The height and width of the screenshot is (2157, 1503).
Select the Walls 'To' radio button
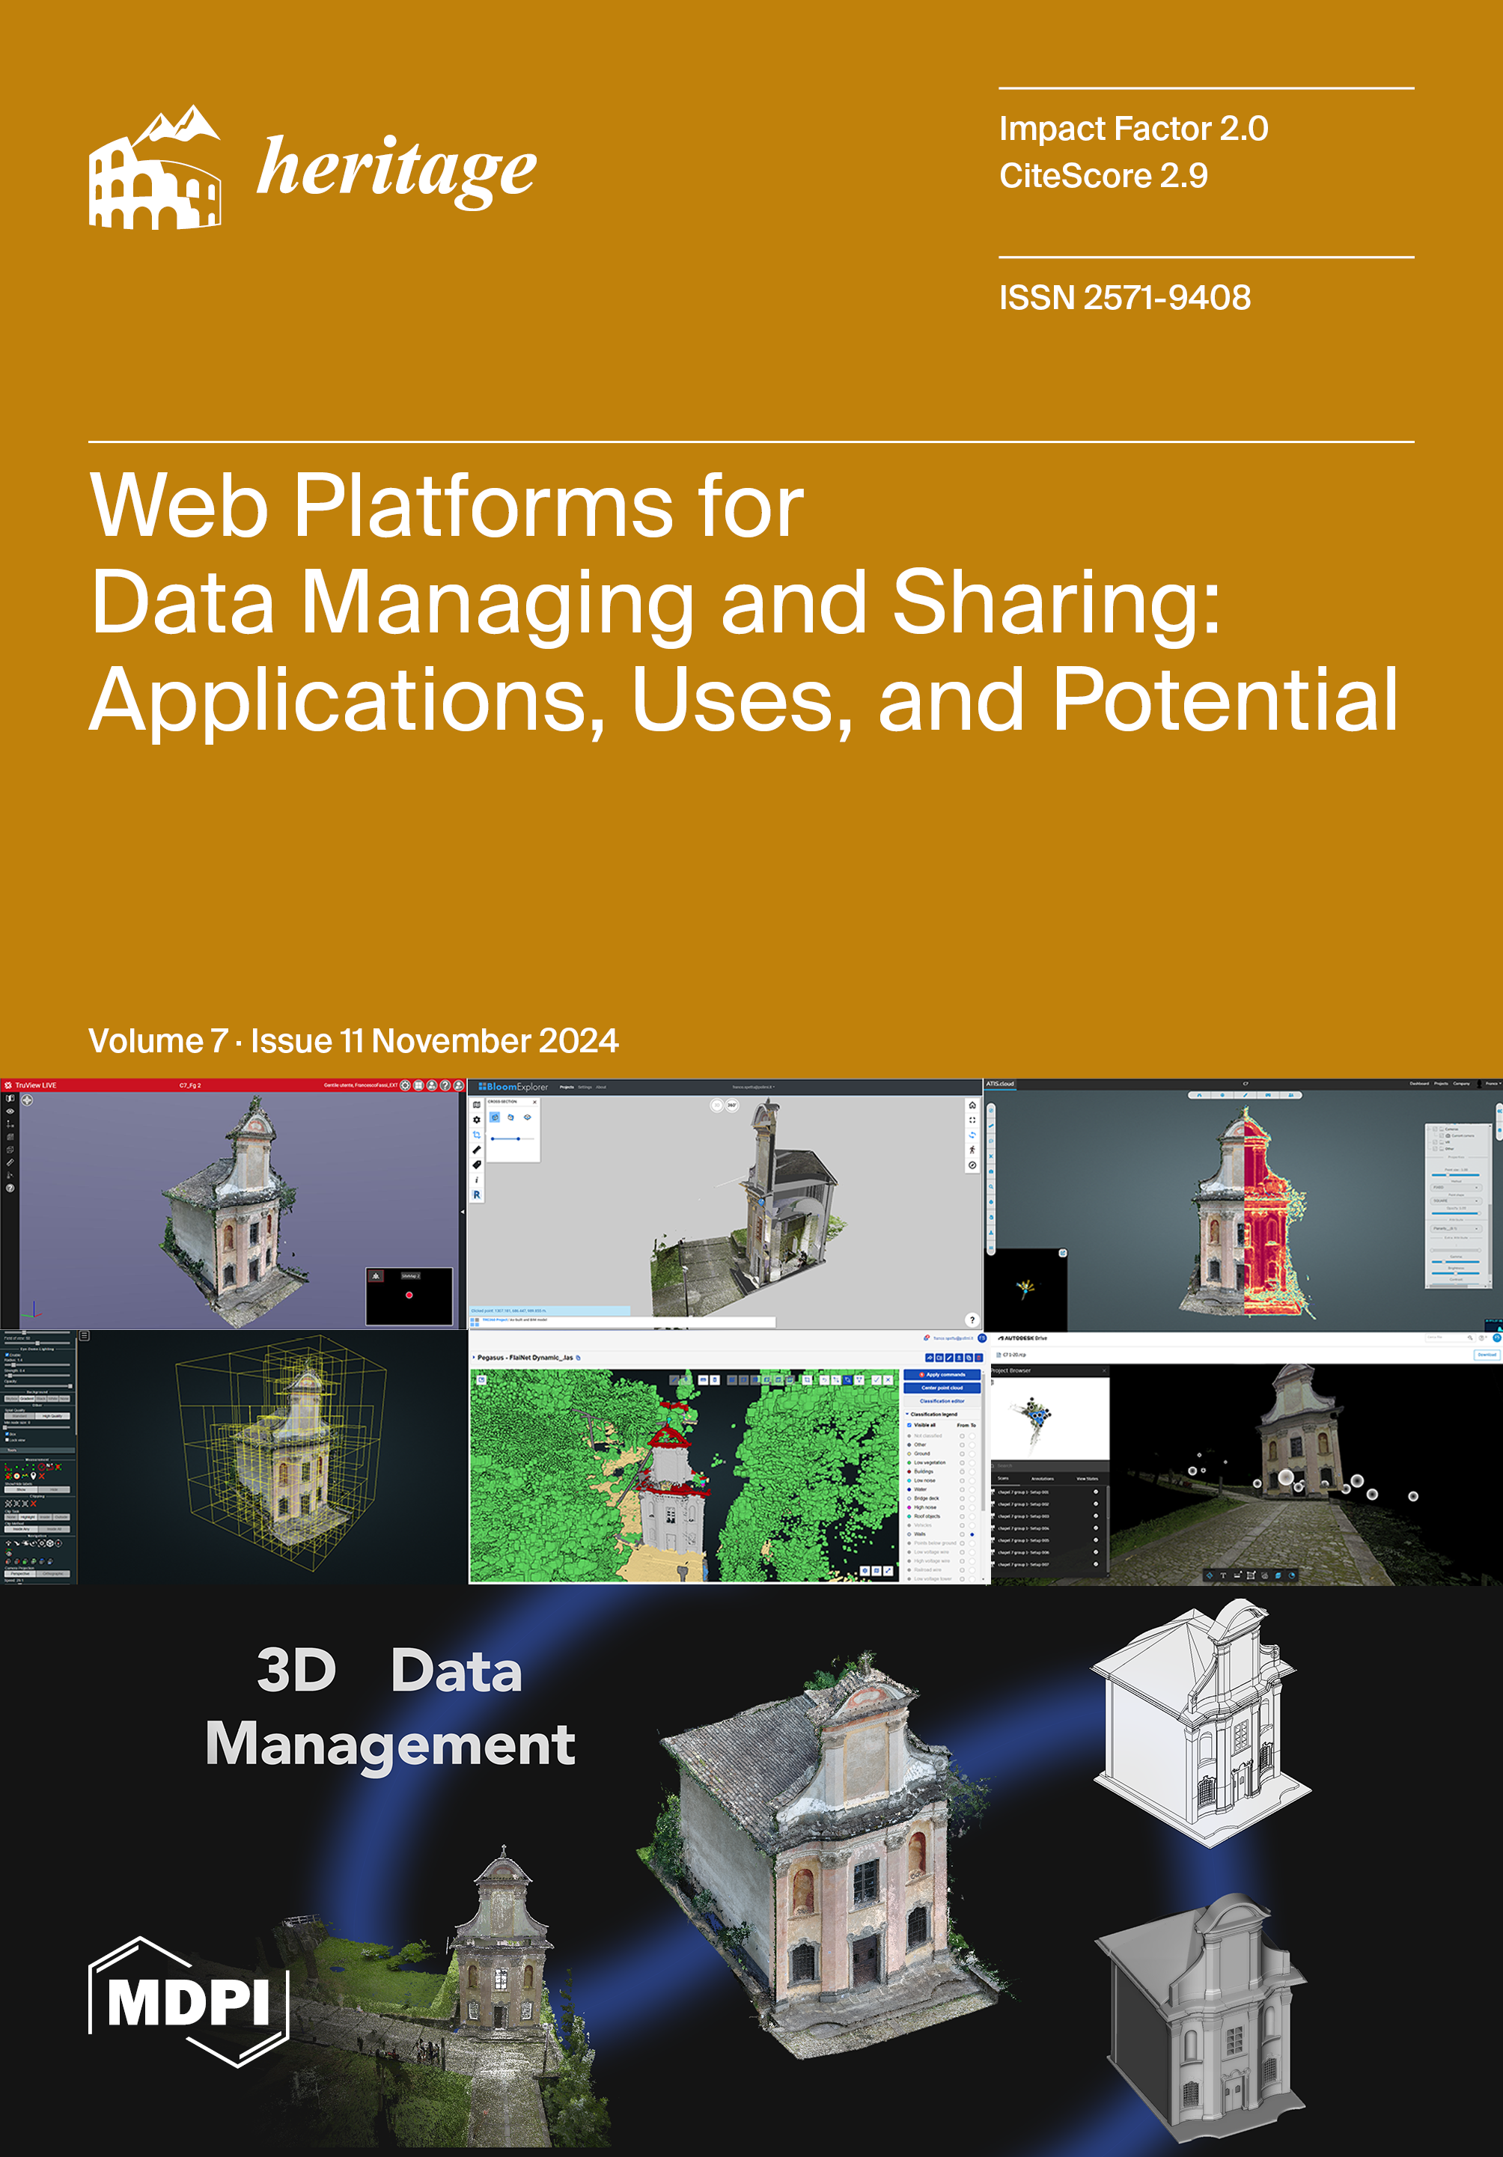tap(972, 1535)
